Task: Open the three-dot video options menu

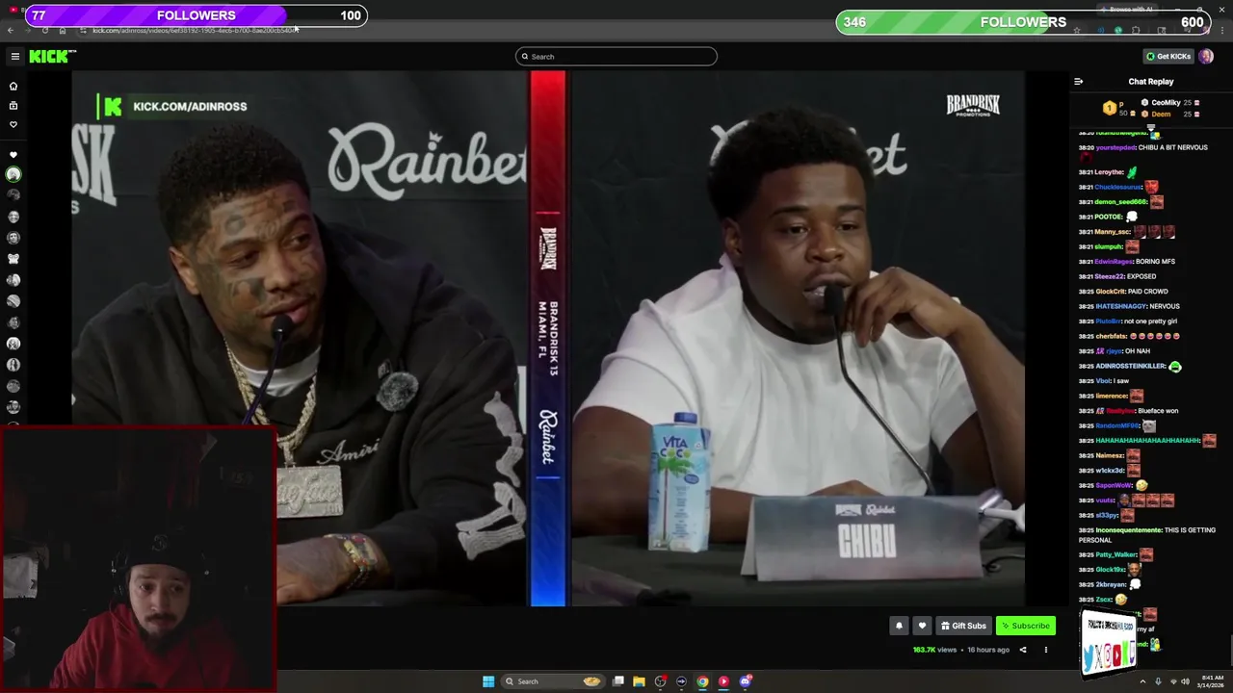Action: point(1045,650)
